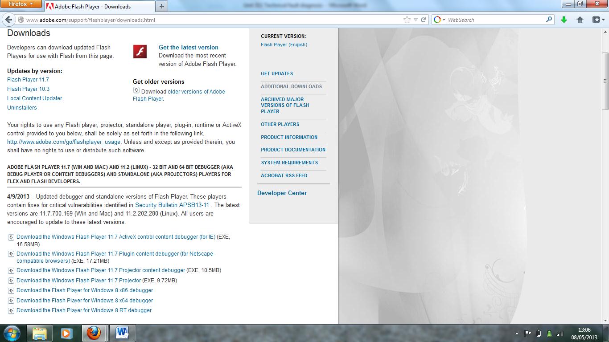
Task: Click download icon beside Windows 8 x86 debugger
Action: pyautogui.click(x=11, y=291)
